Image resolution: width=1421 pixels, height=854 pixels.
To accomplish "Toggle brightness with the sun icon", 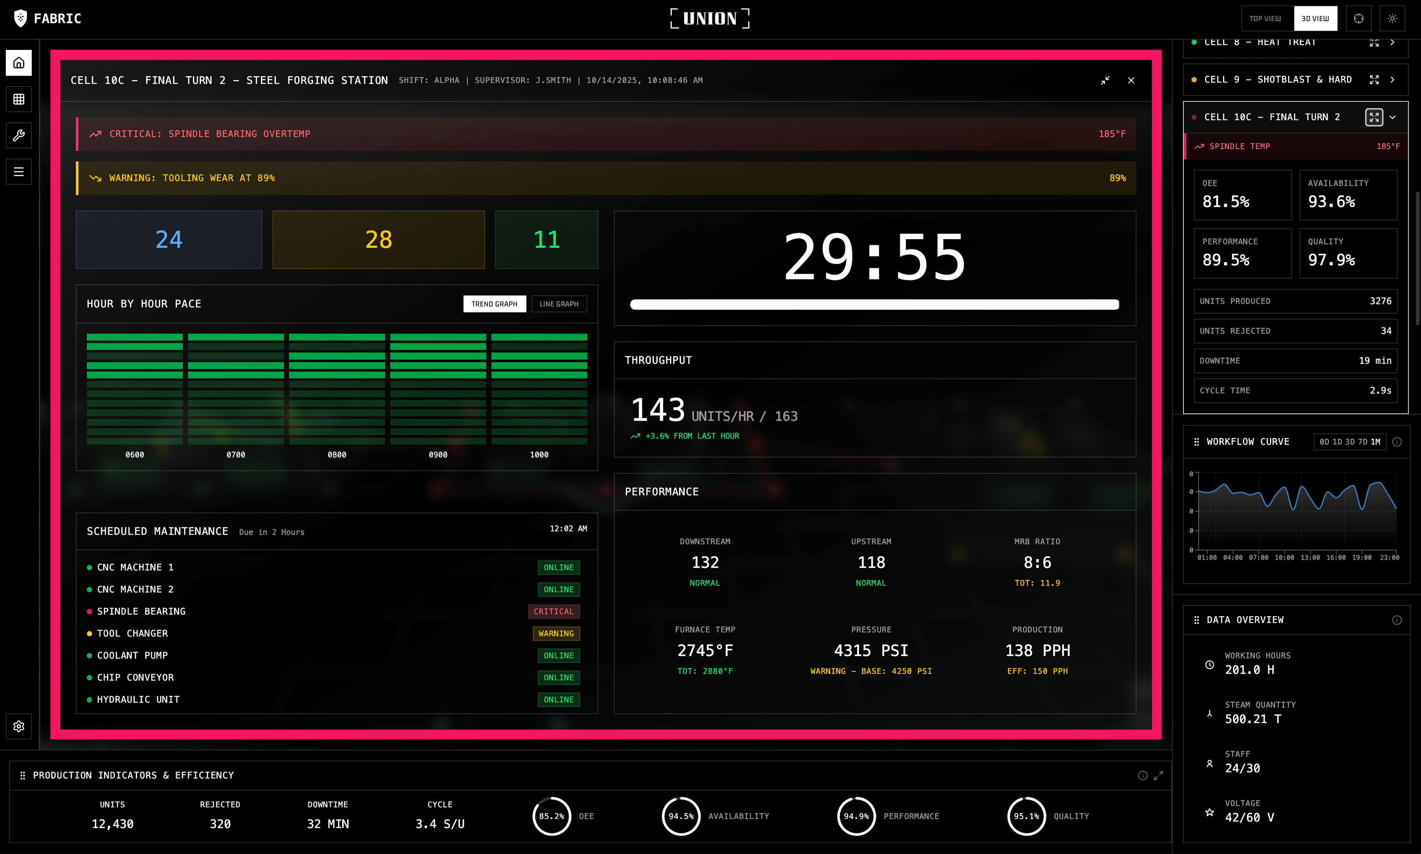I will 1393,18.
